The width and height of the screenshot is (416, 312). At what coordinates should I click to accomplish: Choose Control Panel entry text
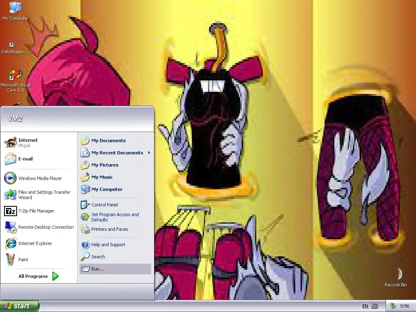(x=104, y=205)
